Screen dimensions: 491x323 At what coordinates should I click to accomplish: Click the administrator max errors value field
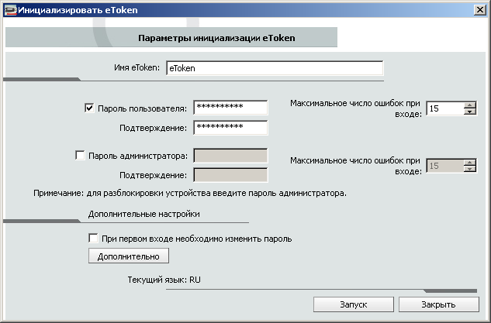pyautogui.click(x=444, y=166)
